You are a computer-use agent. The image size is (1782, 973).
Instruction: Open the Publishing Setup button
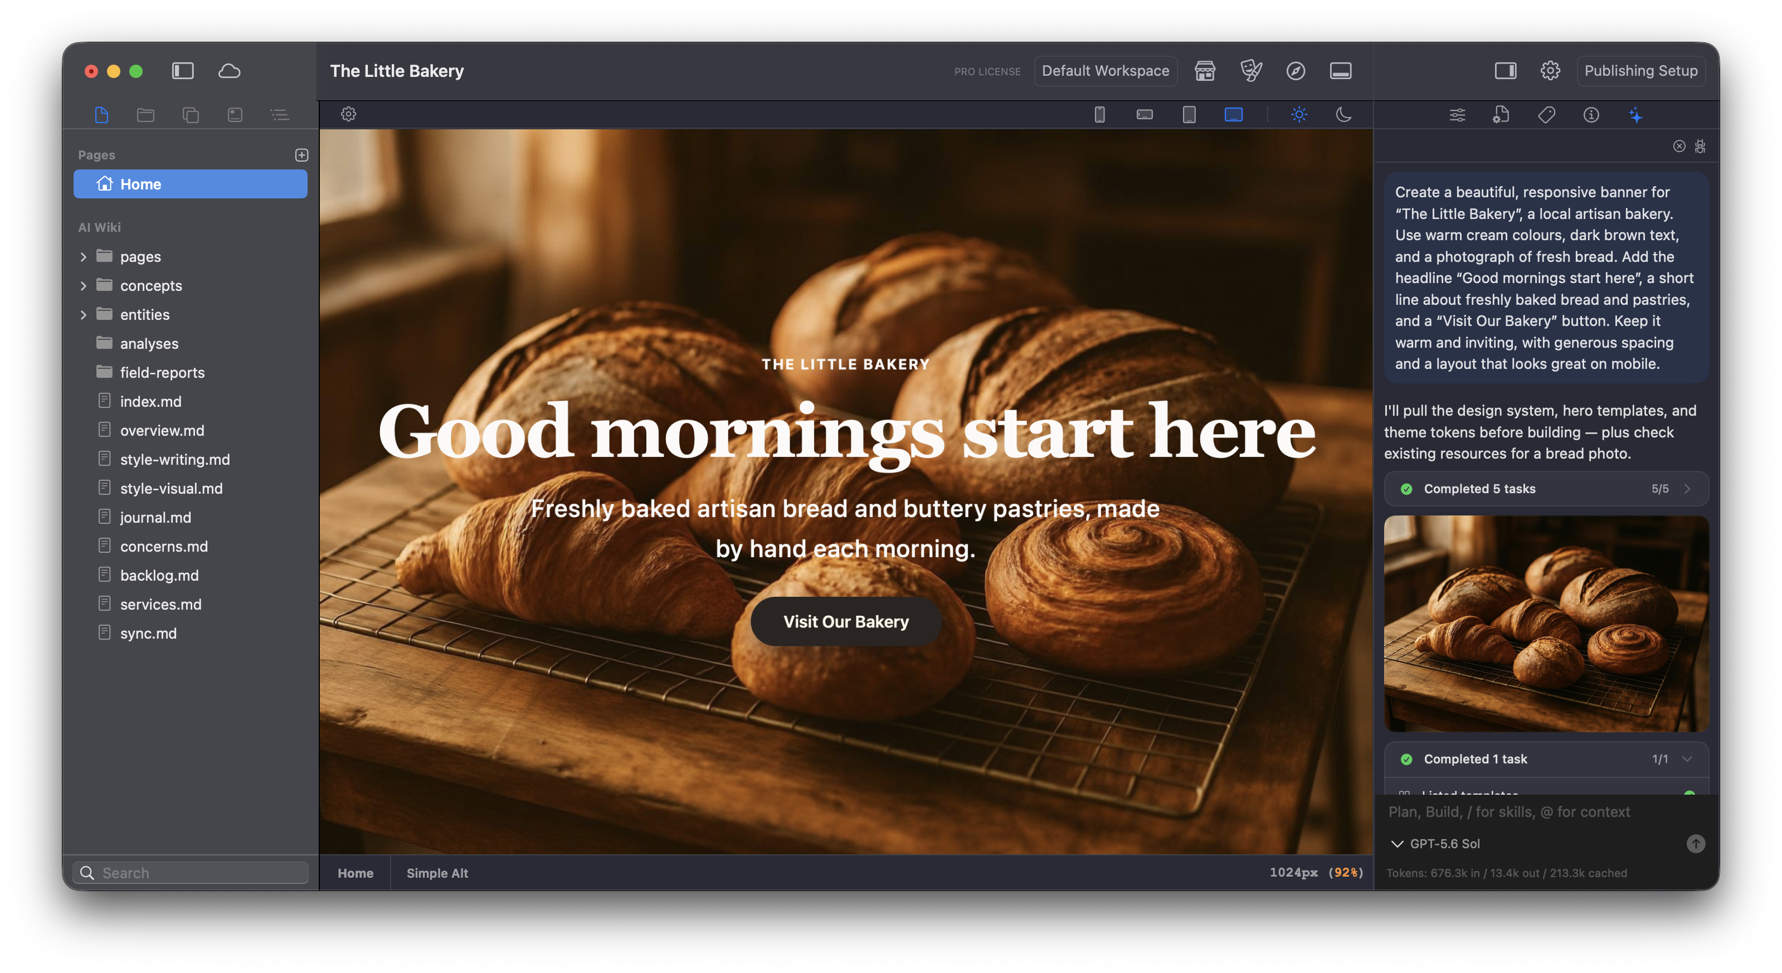coord(1640,71)
